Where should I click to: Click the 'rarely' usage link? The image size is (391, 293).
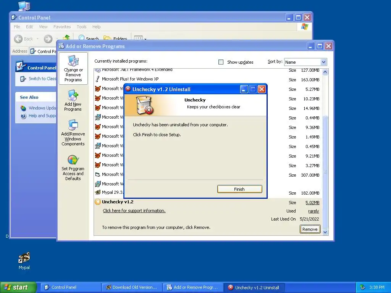pos(313,211)
